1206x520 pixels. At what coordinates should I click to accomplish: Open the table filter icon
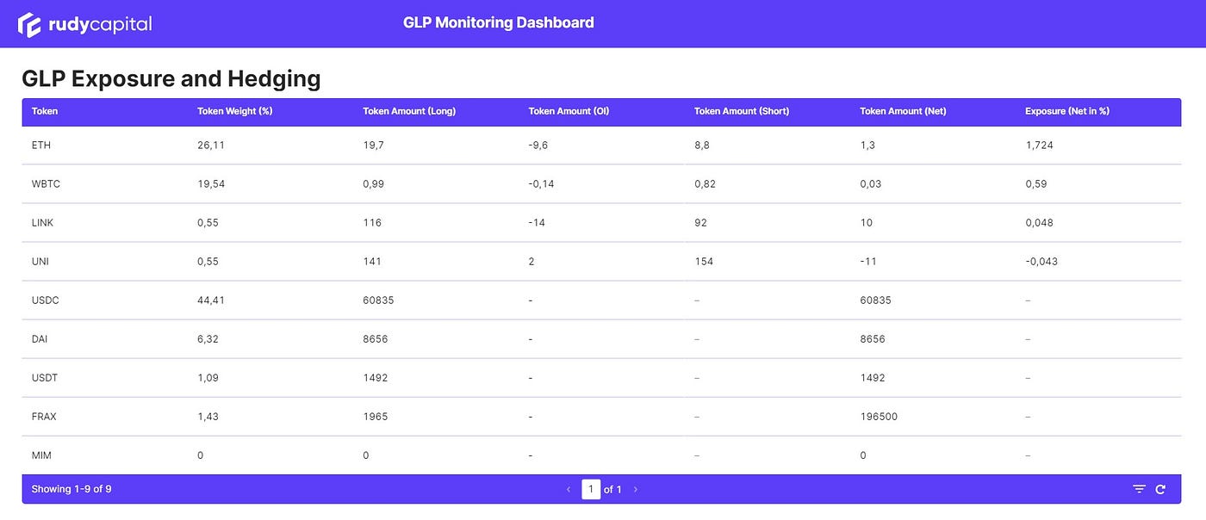tap(1139, 489)
